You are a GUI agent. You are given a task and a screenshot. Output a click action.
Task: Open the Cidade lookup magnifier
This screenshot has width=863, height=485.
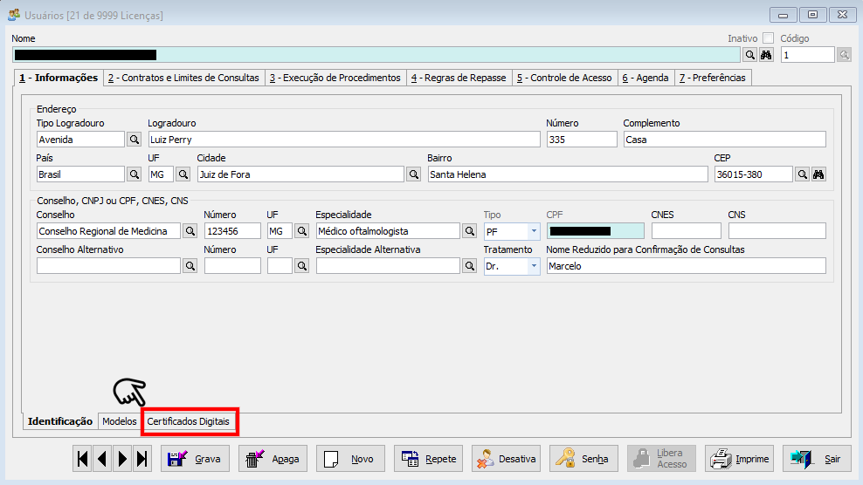pos(414,174)
